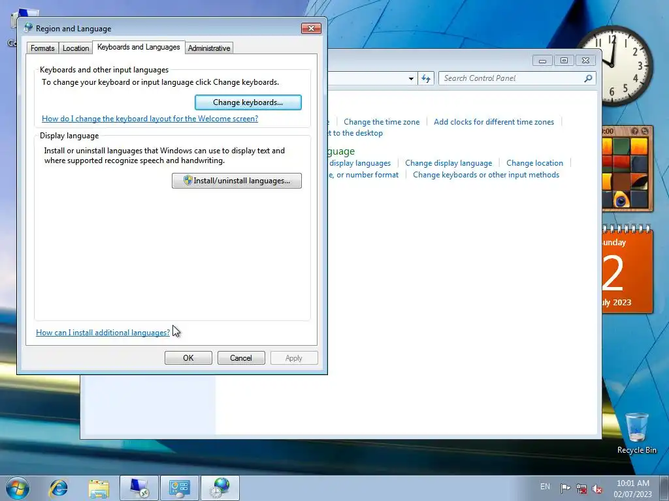
Task: Click the Region and Language globe title icon
Action: pos(29,28)
